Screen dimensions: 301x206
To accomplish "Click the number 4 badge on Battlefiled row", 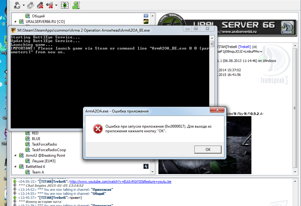I will 146,166.
